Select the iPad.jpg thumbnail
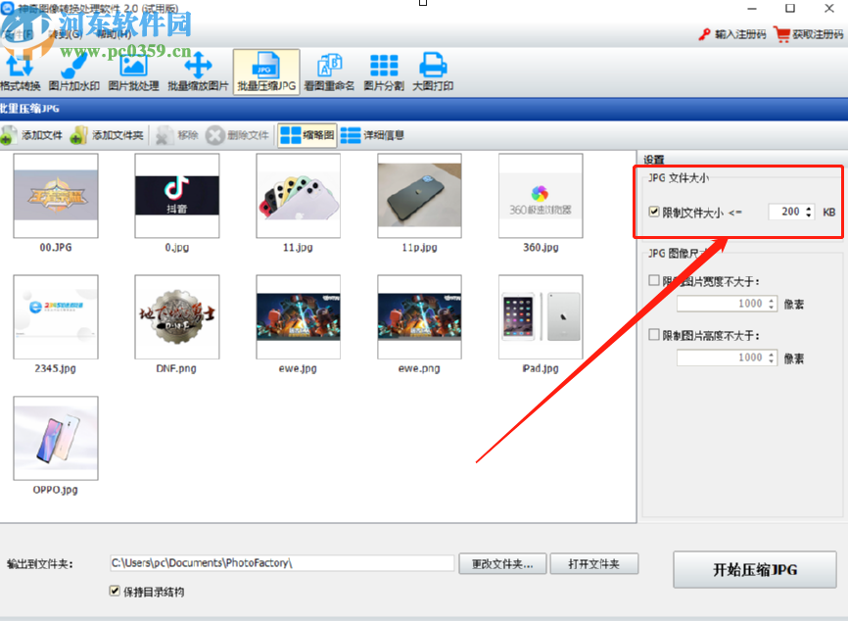 tap(541, 316)
